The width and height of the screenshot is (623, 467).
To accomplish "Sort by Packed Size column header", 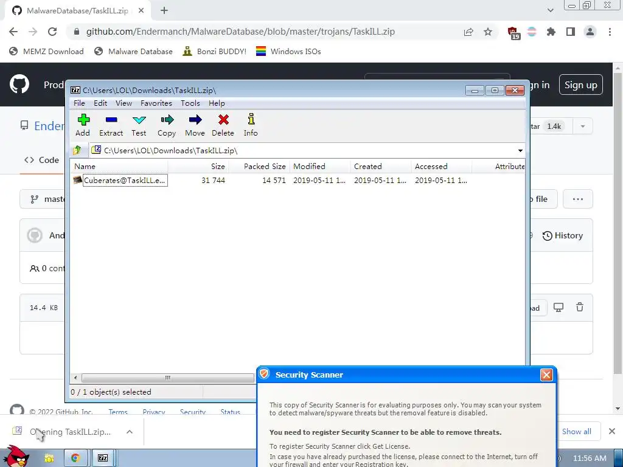I will (x=259, y=167).
